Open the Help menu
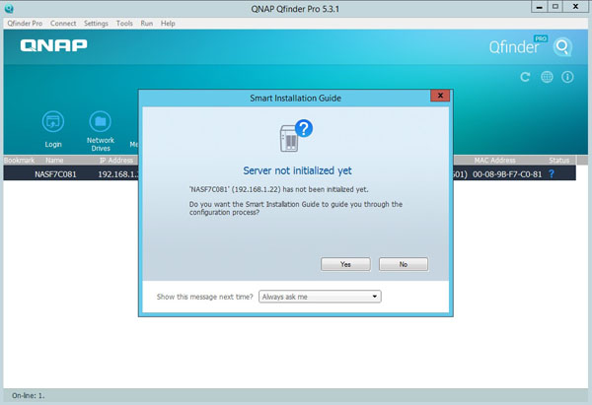 [x=168, y=24]
